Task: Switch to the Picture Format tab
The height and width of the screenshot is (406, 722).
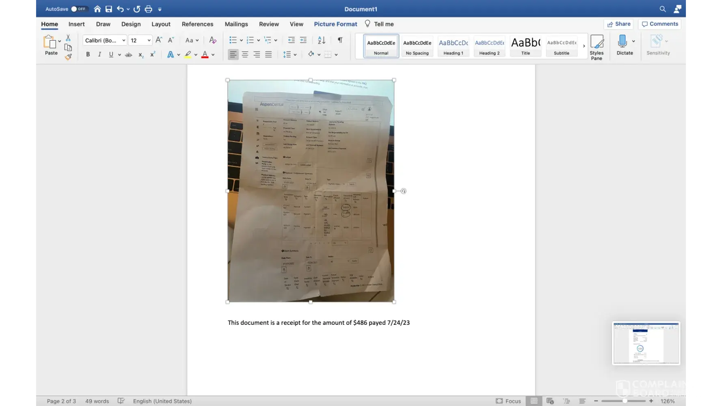Action: pyautogui.click(x=335, y=24)
